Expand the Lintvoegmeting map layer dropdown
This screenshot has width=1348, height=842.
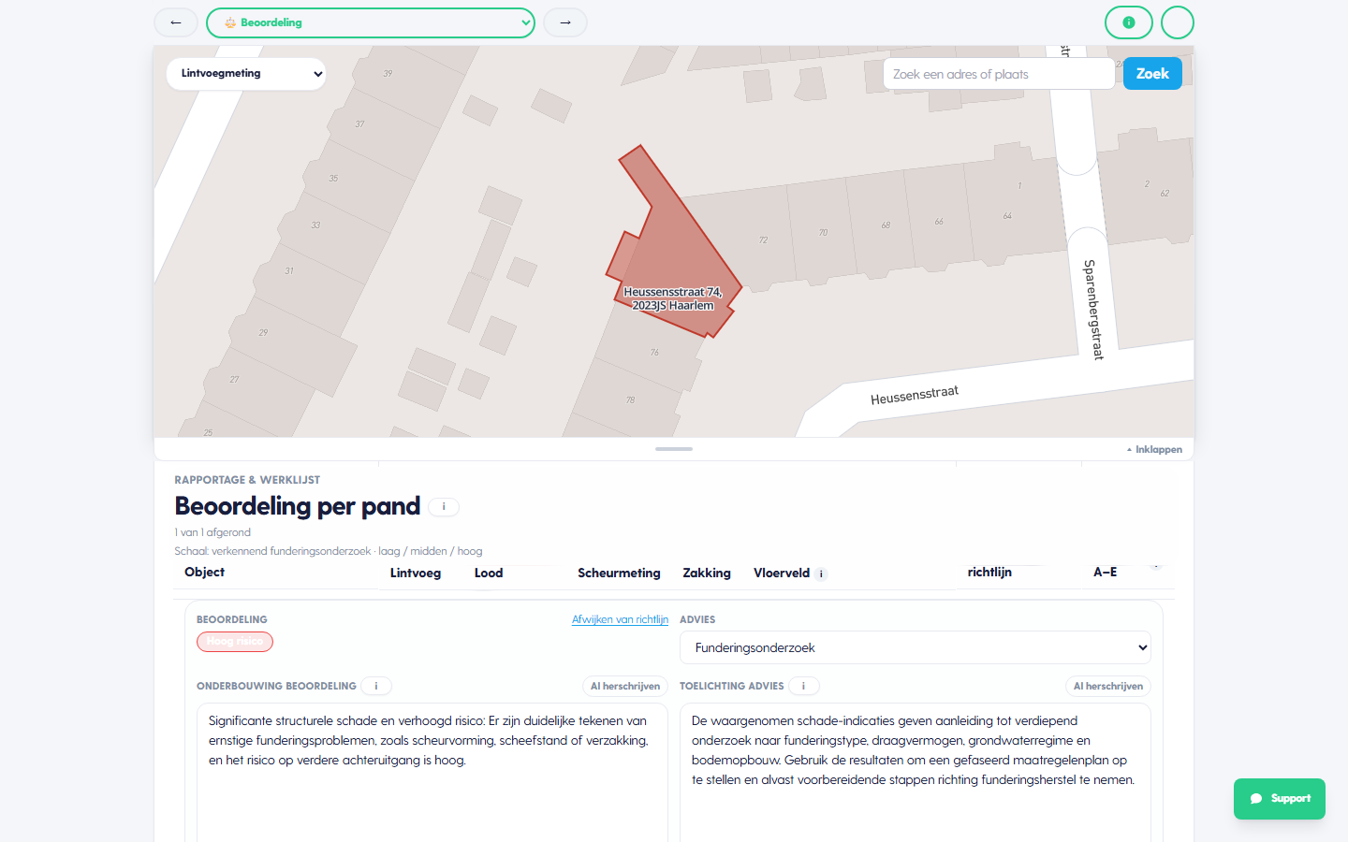pyautogui.click(x=246, y=74)
